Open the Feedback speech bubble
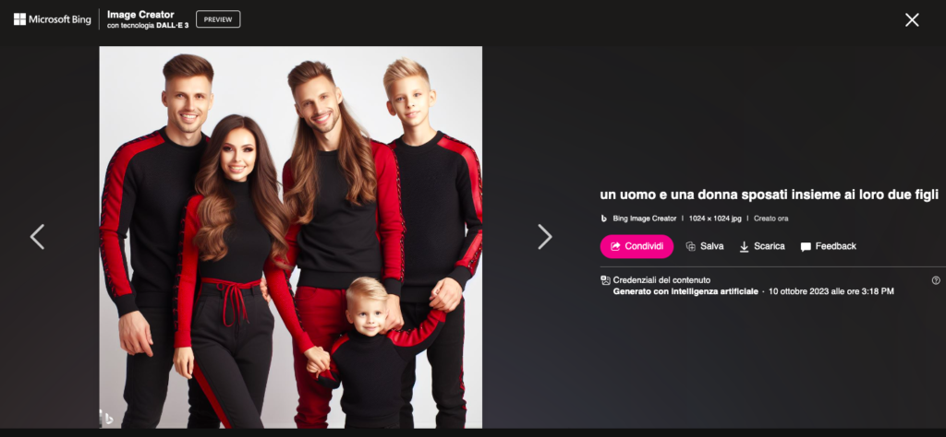The width and height of the screenshot is (946, 437). point(806,247)
